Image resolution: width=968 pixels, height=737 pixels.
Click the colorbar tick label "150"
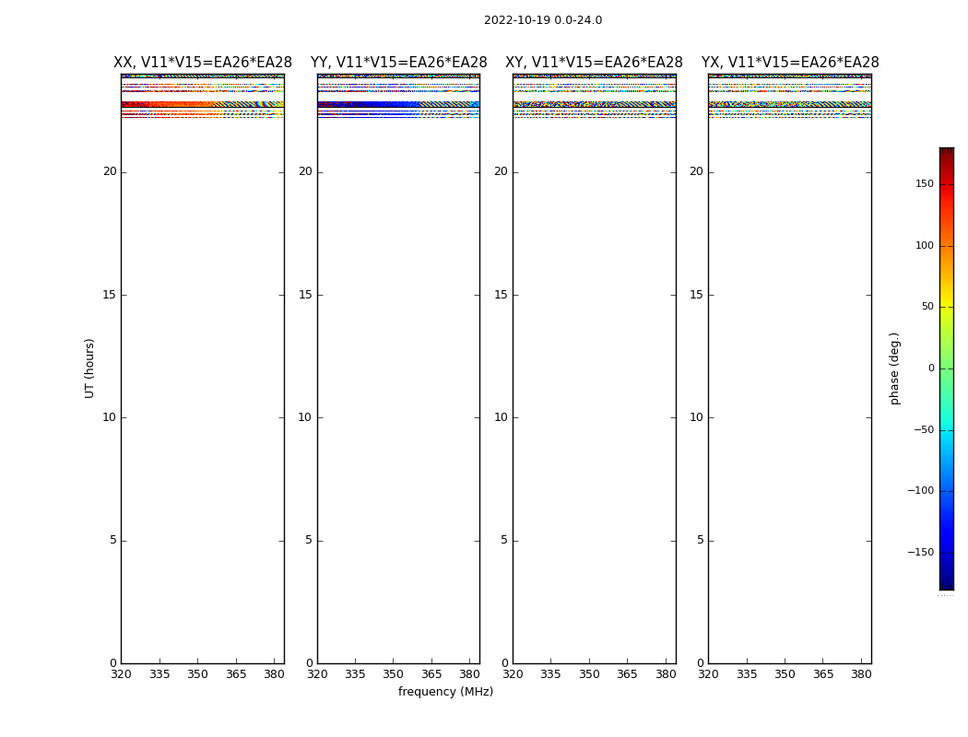click(x=924, y=183)
